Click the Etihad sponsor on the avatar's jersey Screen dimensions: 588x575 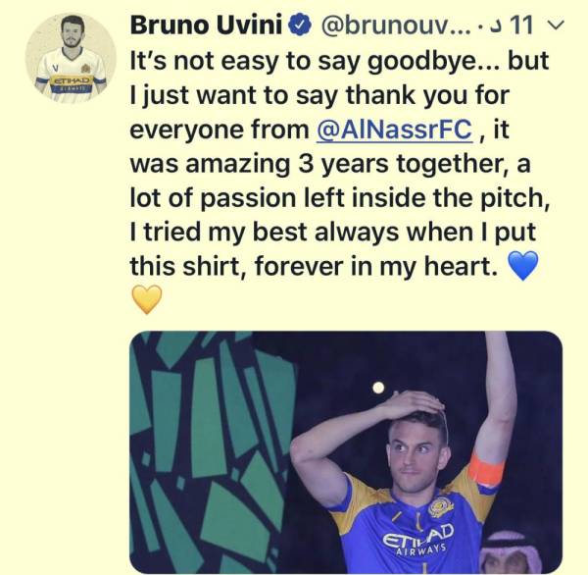[x=72, y=80]
